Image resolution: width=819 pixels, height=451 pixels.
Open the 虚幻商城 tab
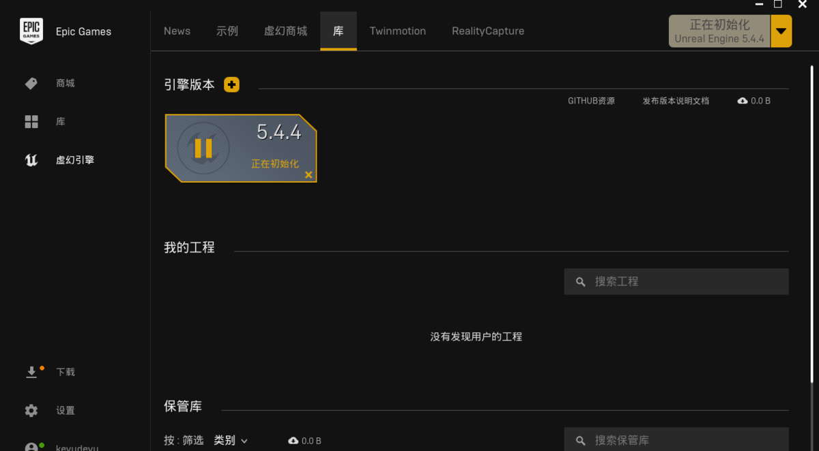click(x=285, y=31)
